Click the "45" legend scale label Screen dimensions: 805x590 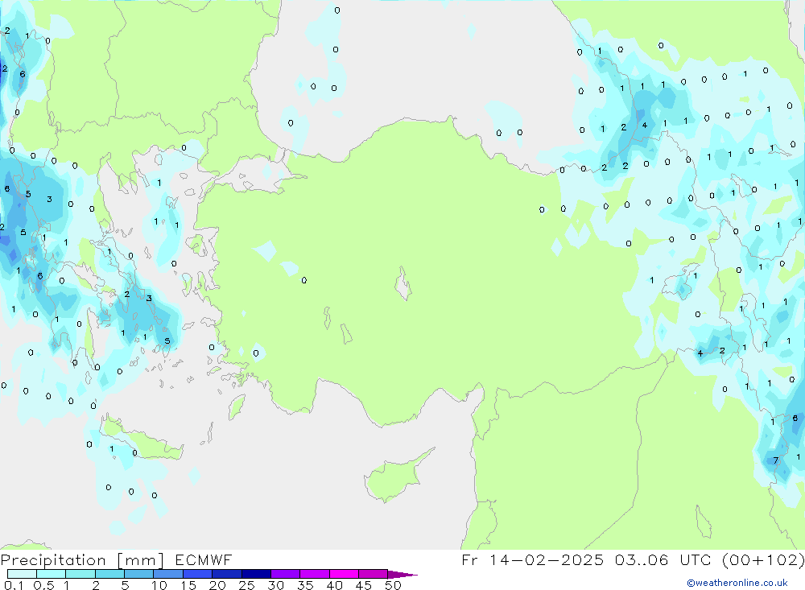364,585
